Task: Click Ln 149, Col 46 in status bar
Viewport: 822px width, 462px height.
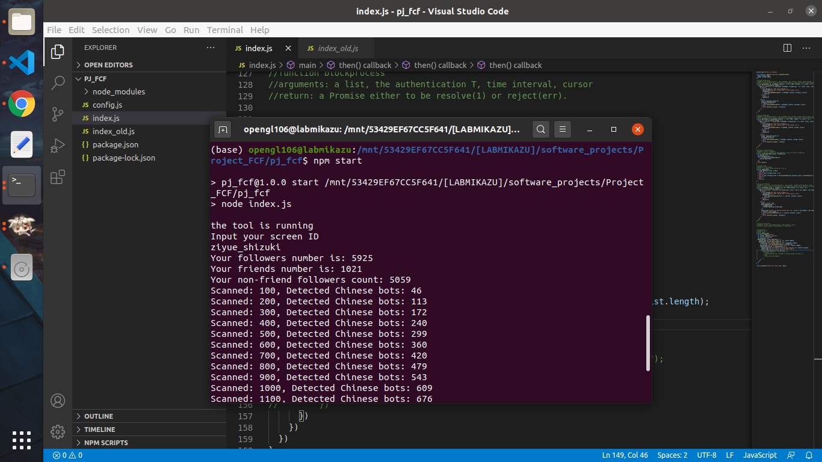Action: pos(625,455)
